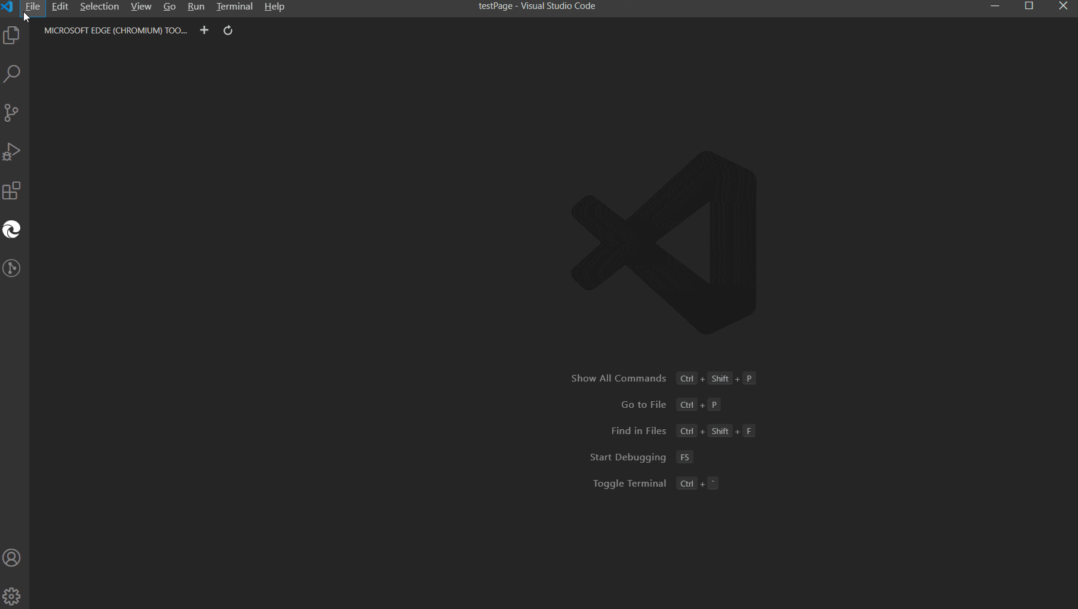Click the refresh targets icon

point(228,30)
